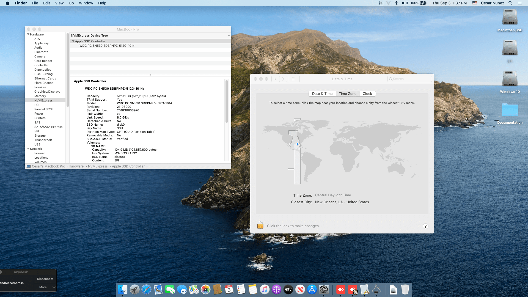
Task: Open the Macintosh SSD desktop drive
Action: tap(510, 21)
